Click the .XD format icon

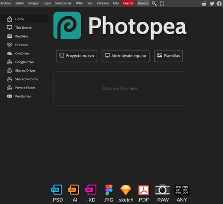[91, 190]
